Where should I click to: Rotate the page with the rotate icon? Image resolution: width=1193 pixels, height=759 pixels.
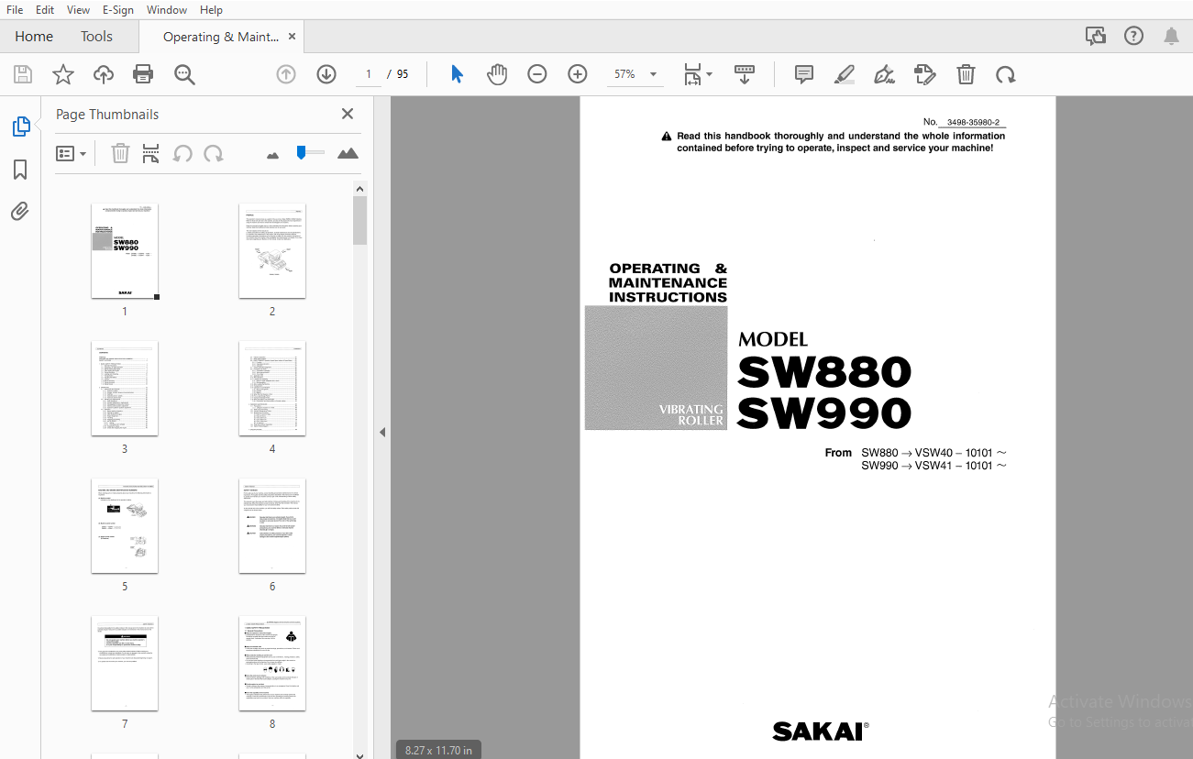[1006, 74]
